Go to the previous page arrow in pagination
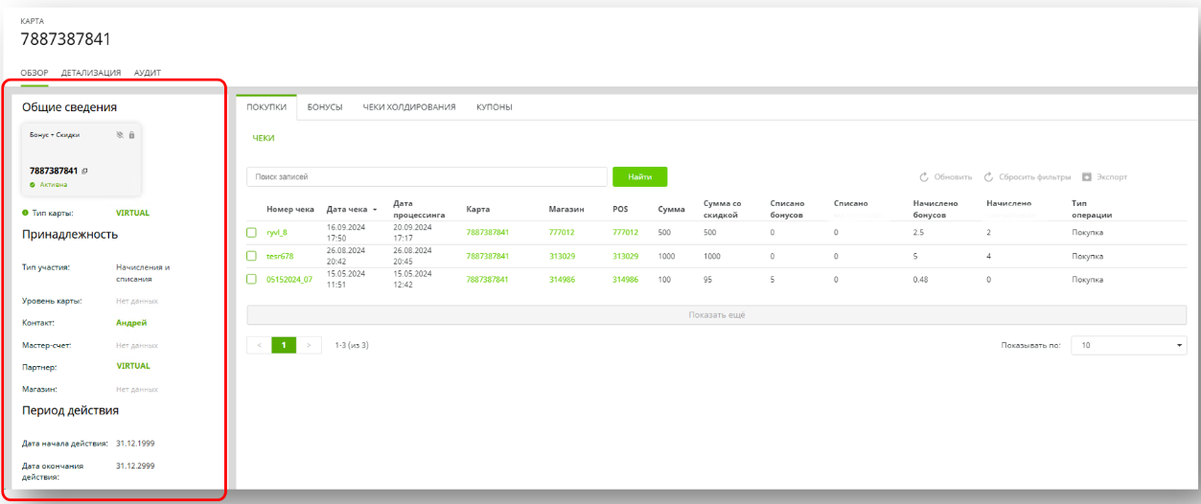1201x504 pixels. [x=259, y=345]
